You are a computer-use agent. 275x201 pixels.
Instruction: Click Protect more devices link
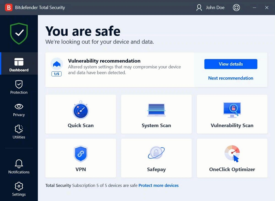(158, 186)
